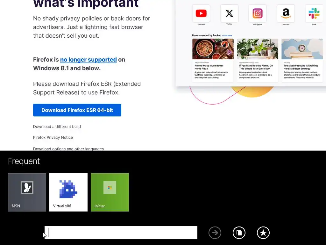Viewport: 326px width, 245px height.
Task: Open the Iniciar green tile
Action: [110, 192]
